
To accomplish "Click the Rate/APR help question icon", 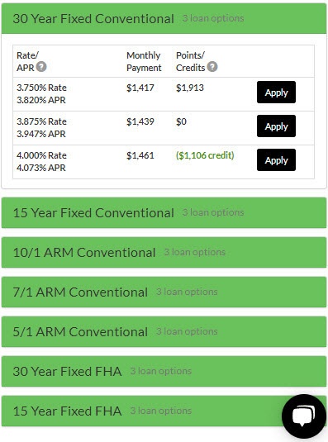I will pos(41,67).
